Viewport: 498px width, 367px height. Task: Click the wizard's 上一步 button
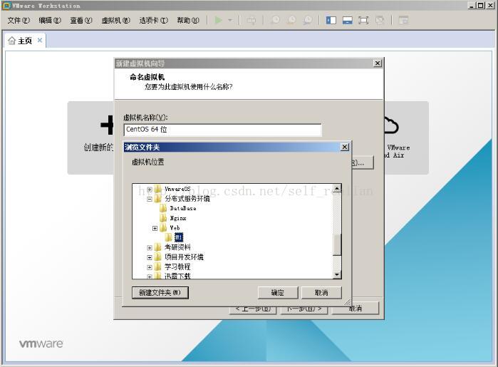[253, 311]
